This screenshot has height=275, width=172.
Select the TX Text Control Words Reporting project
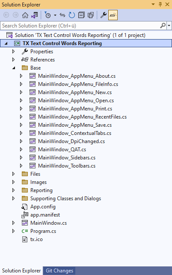[x=62, y=43]
